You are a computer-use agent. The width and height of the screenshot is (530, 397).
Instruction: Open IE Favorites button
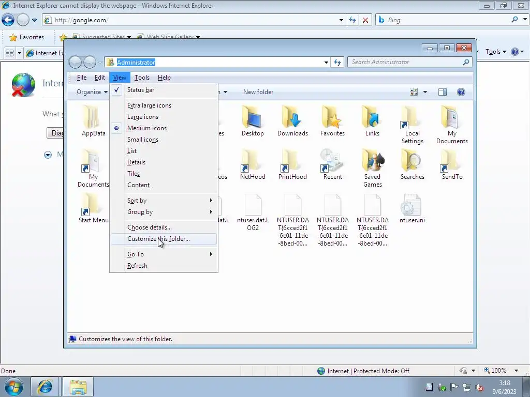click(x=27, y=37)
